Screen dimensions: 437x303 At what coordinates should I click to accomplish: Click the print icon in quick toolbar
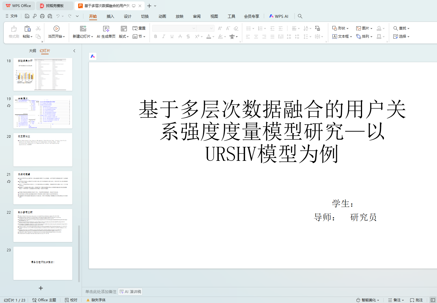(x=42, y=16)
